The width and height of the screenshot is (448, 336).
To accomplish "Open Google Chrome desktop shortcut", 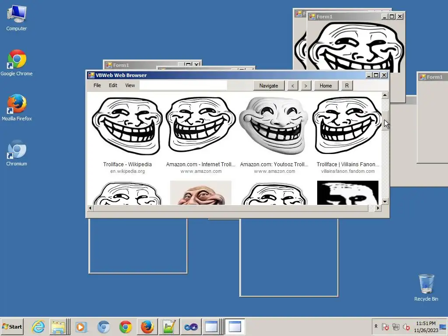I will (16, 63).
